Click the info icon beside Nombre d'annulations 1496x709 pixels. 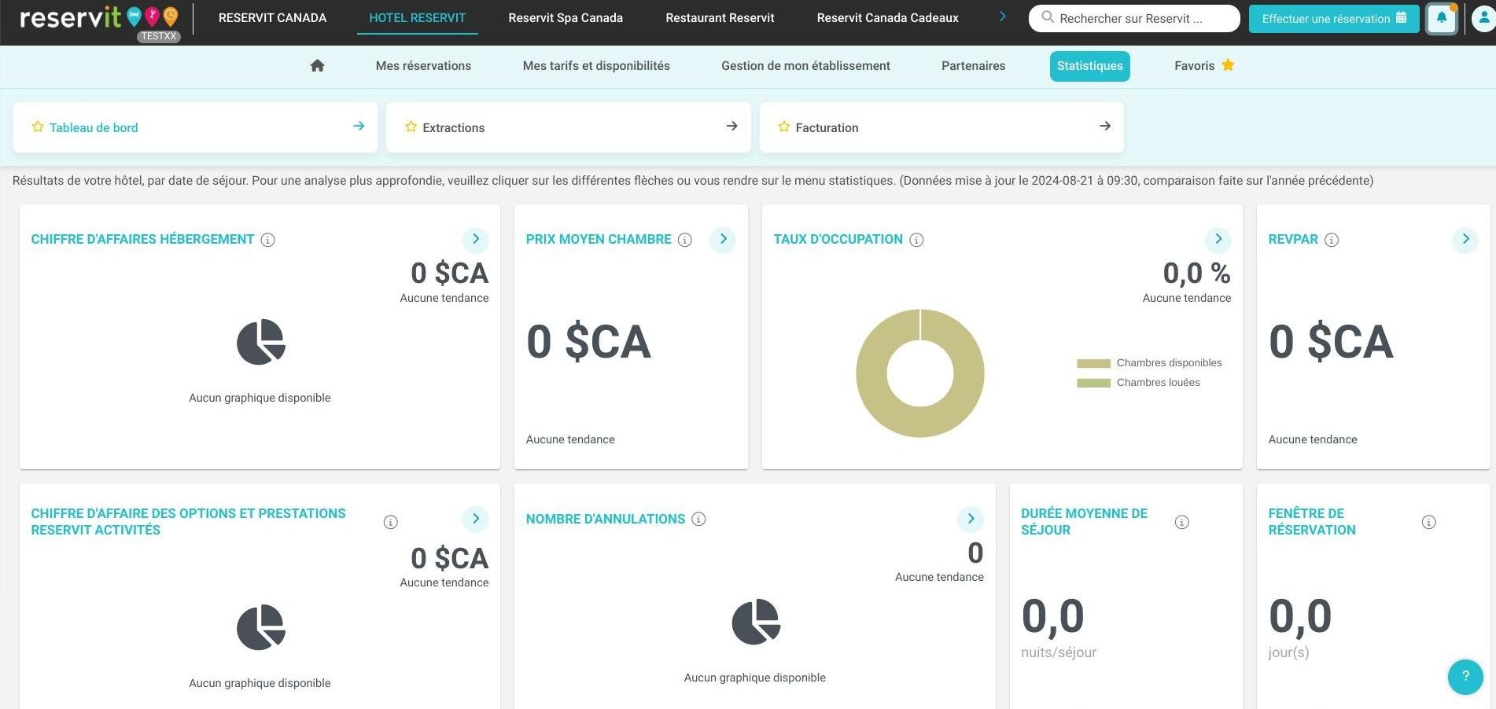(x=698, y=519)
